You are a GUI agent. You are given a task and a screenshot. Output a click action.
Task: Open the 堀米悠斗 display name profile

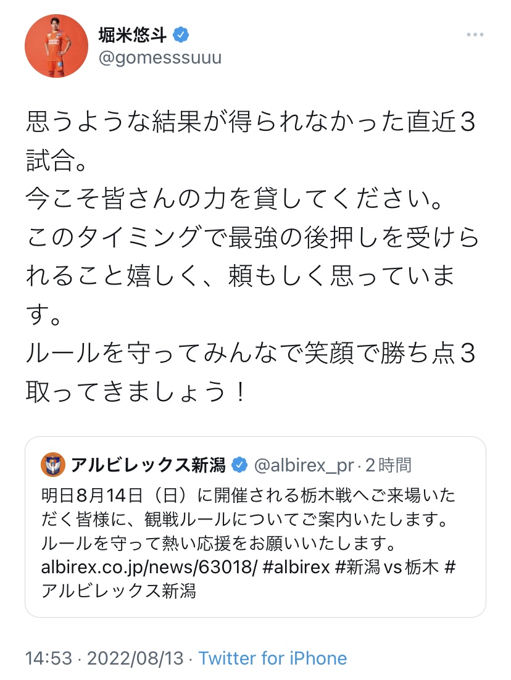point(132,35)
